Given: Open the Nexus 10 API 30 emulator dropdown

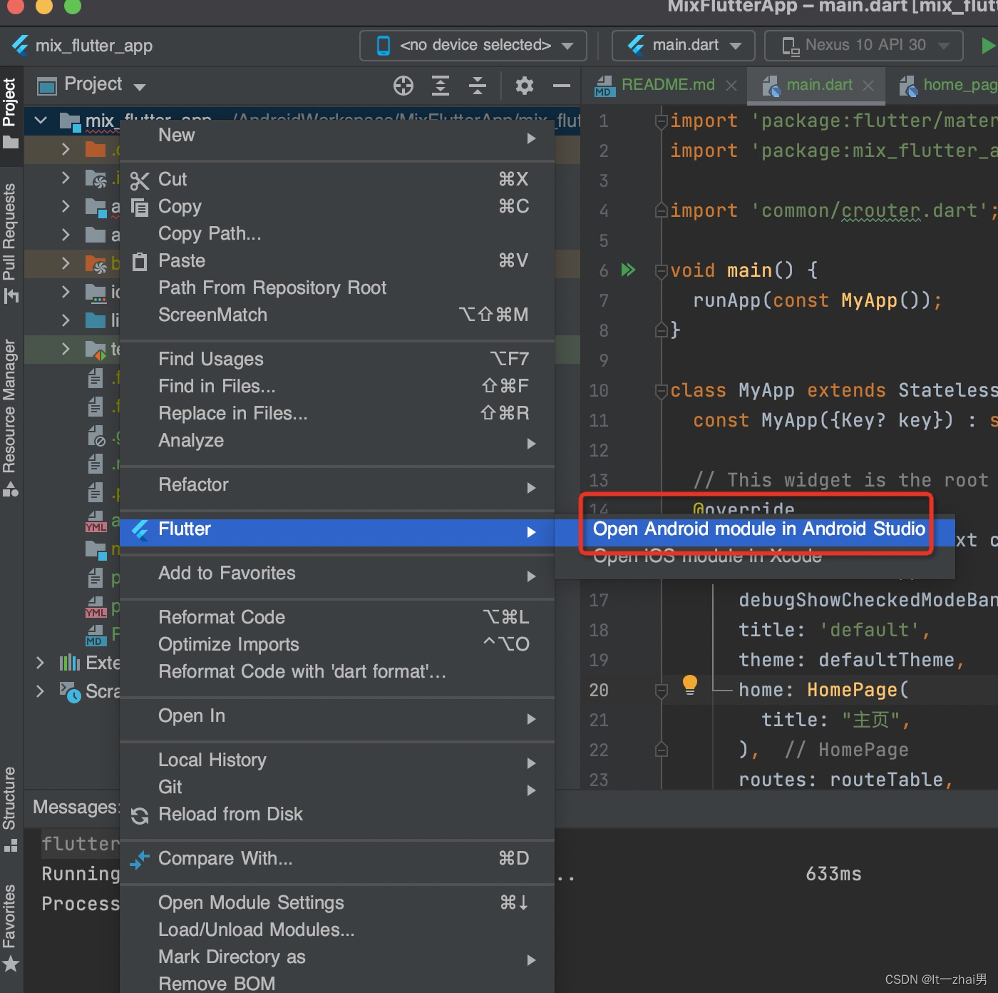Looking at the screenshot, I should (x=864, y=46).
